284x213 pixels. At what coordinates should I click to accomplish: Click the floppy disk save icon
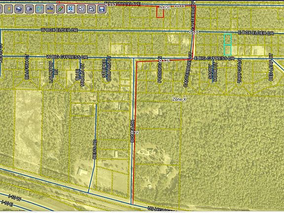(x=102, y=9)
